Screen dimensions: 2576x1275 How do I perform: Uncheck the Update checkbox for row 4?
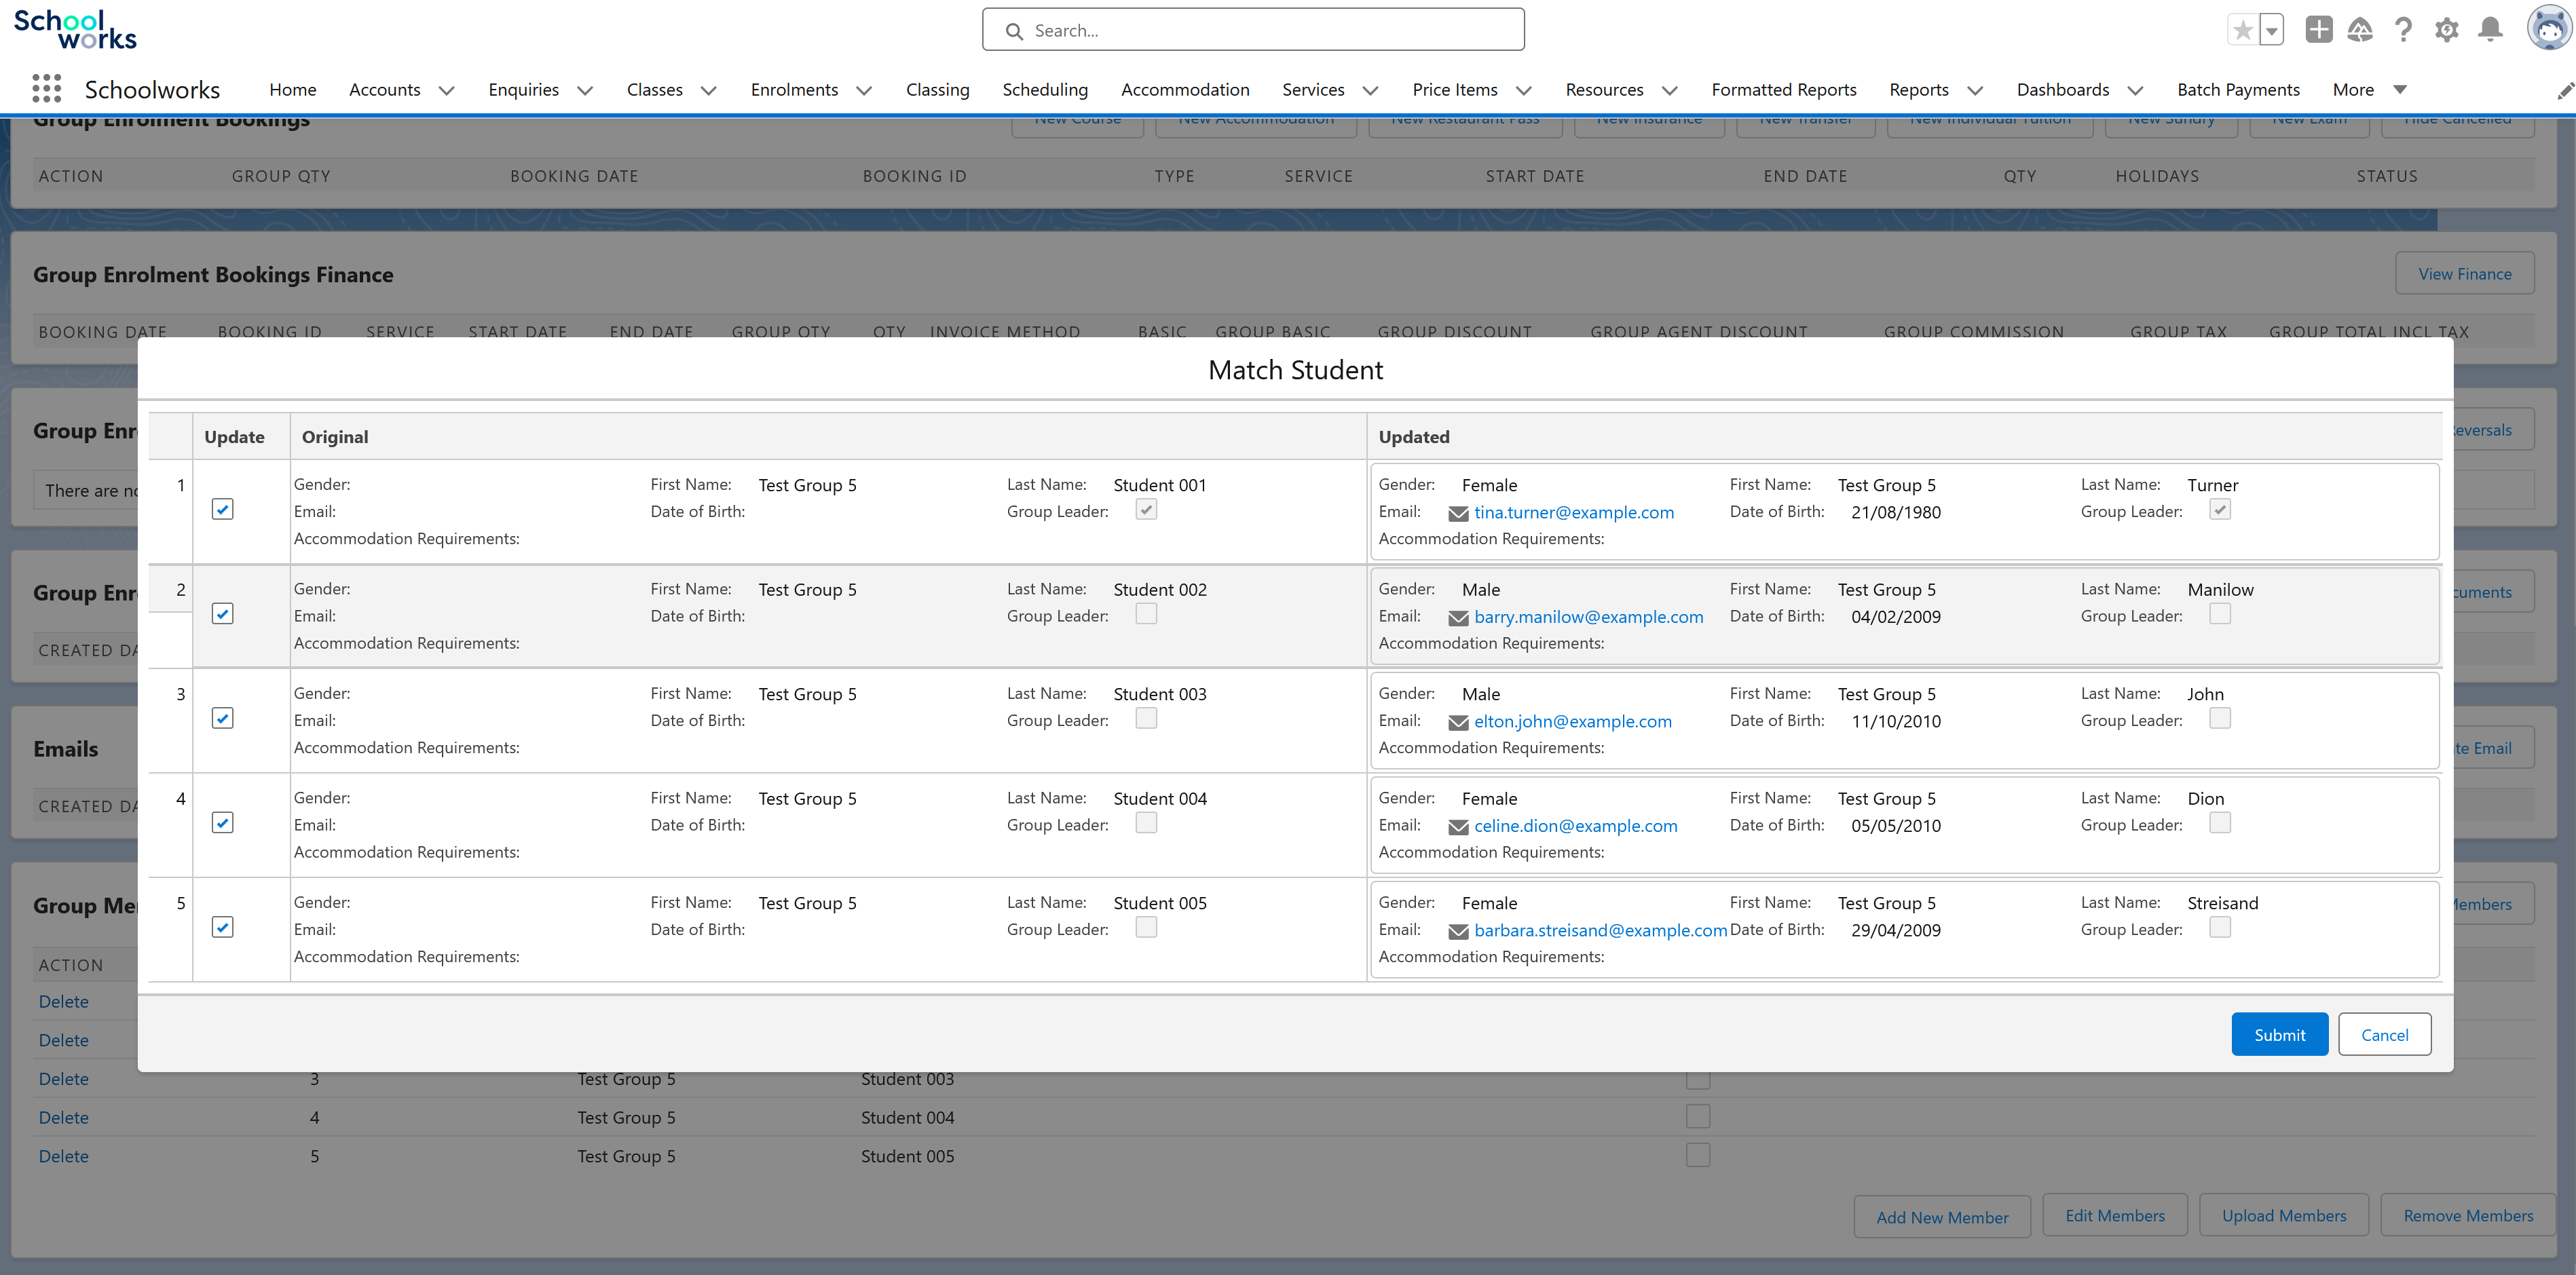(x=223, y=823)
